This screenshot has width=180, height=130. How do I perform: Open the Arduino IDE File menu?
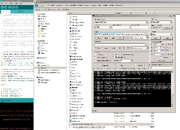pyautogui.click(x=2, y=4)
